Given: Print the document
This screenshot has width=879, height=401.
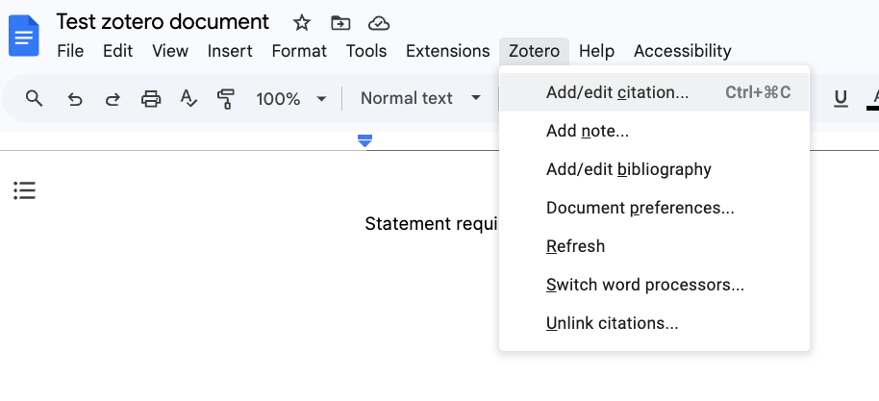Looking at the screenshot, I should (x=151, y=99).
